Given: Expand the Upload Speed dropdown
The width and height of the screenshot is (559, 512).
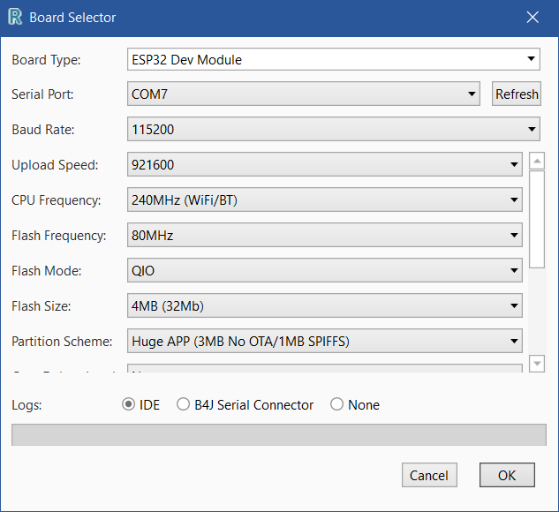Looking at the screenshot, I should 325,164.
